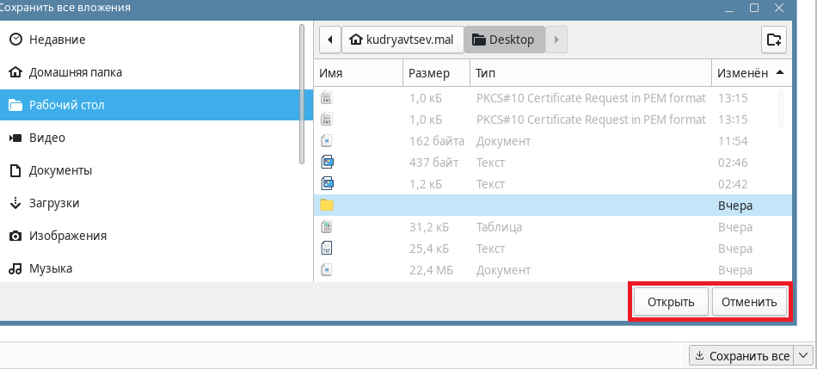Image resolution: width=817 pixels, height=369 pixels.
Task: Toggle sort order on Изменён column
Action: [x=750, y=73]
